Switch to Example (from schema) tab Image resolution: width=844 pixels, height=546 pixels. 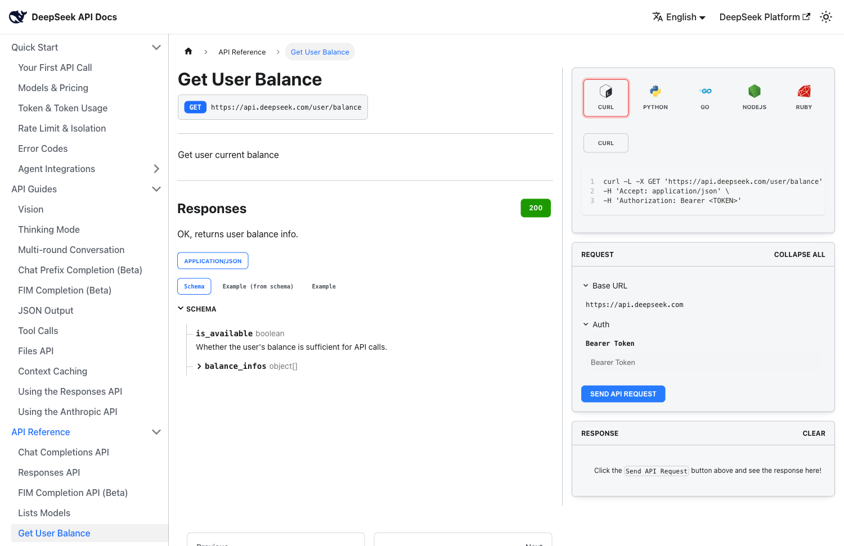coord(258,286)
